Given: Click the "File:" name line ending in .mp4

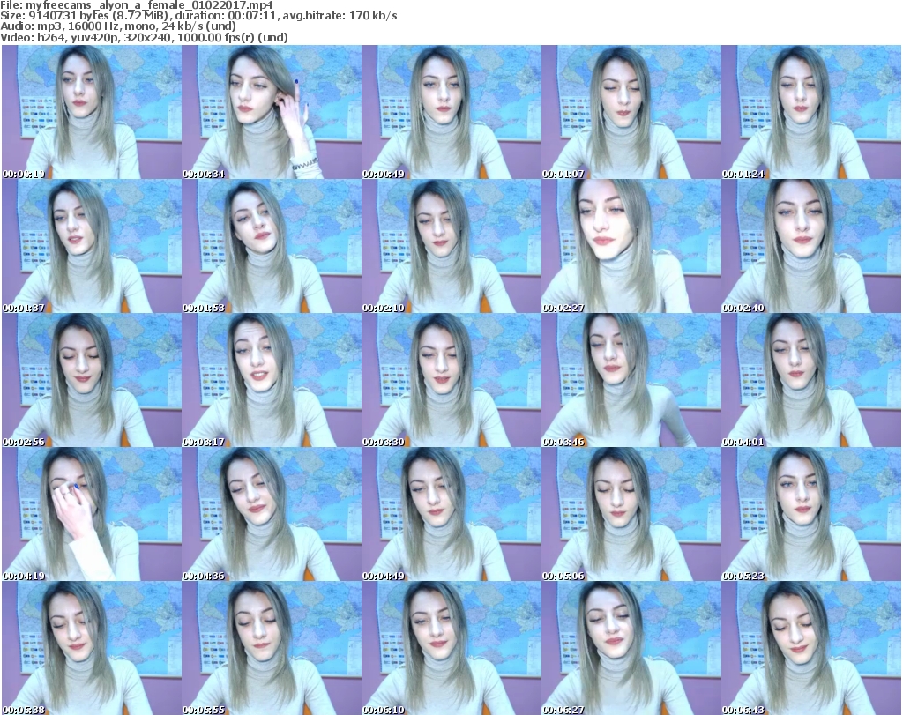Looking at the screenshot, I should point(137,5).
